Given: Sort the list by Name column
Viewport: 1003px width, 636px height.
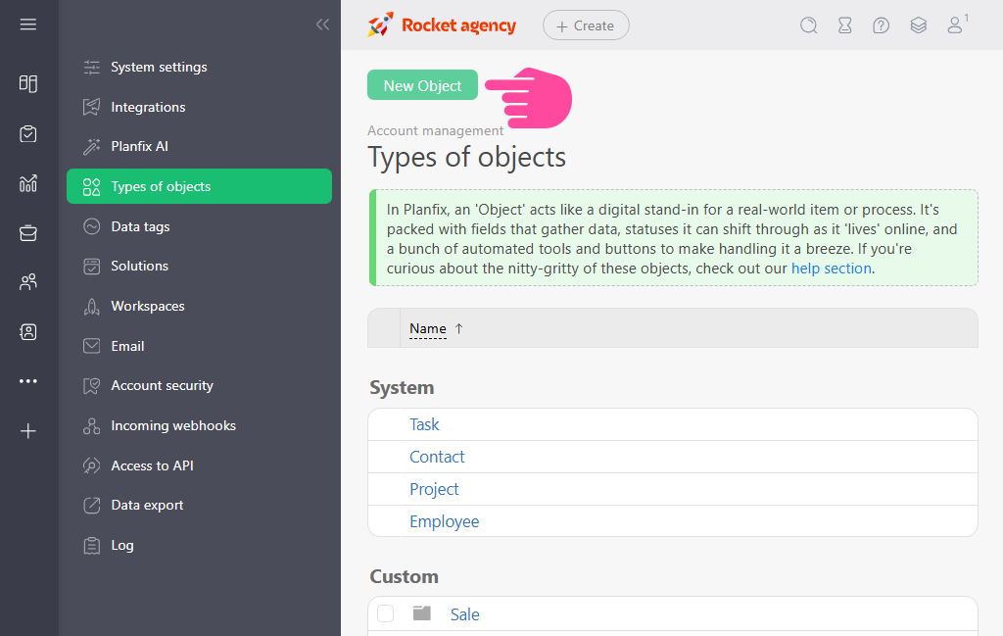Looking at the screenshot, I should coord(428,328).
